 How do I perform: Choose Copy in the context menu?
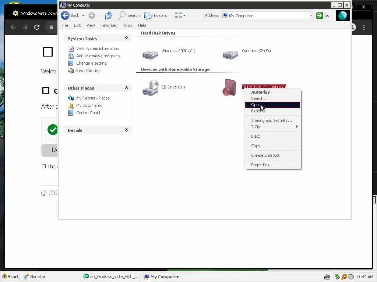tap(273, 146)
